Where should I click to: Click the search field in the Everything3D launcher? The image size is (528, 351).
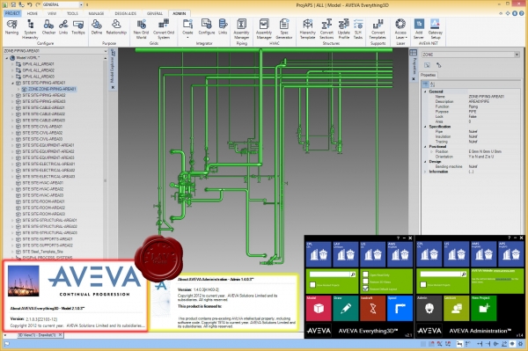[x=329, y=274]
